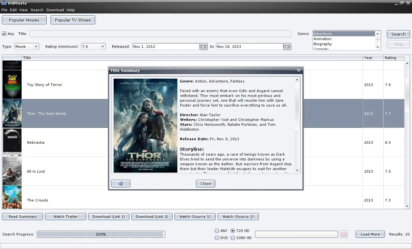Click The Croods poster thumbnail

pos(12,198)
